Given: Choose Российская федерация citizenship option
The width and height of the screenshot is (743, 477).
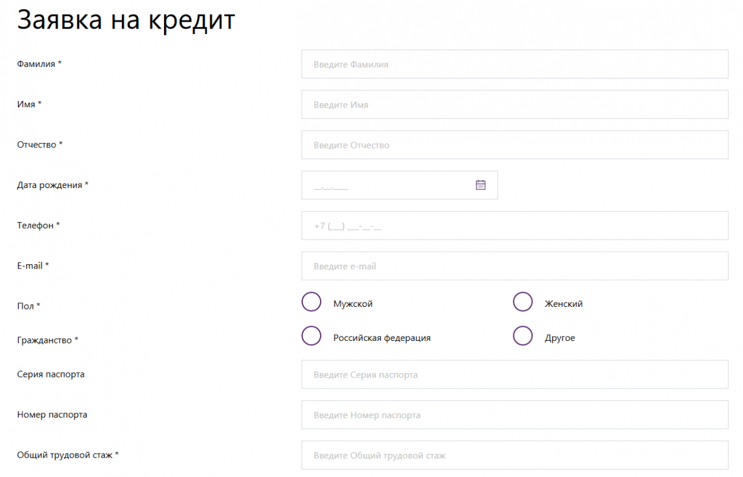Looking at the screenshot, I should pyautogui.click(x=311, y=336).
